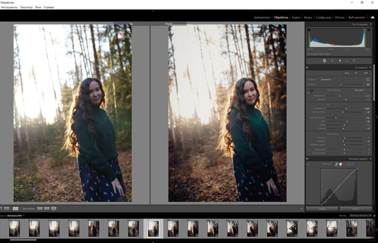Swap before and after settings
Viewport: 378px width, 243px height.
pyautogui.click(x=53, y=209)
